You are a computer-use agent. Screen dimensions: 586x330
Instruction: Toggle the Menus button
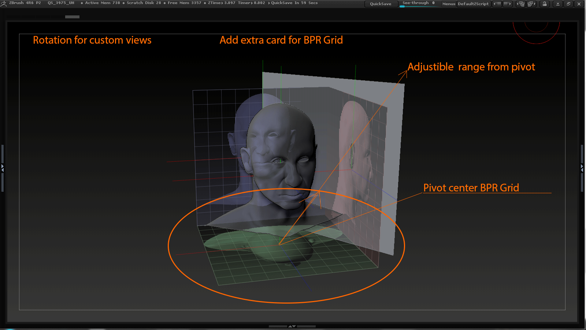point(449,4)
